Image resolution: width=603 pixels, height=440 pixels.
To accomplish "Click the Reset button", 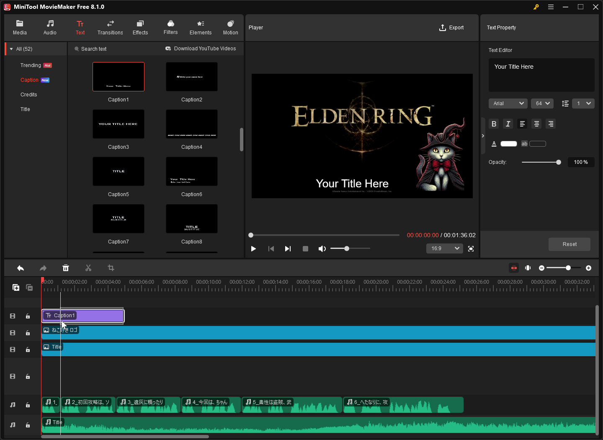I will (x=569, y=244).
